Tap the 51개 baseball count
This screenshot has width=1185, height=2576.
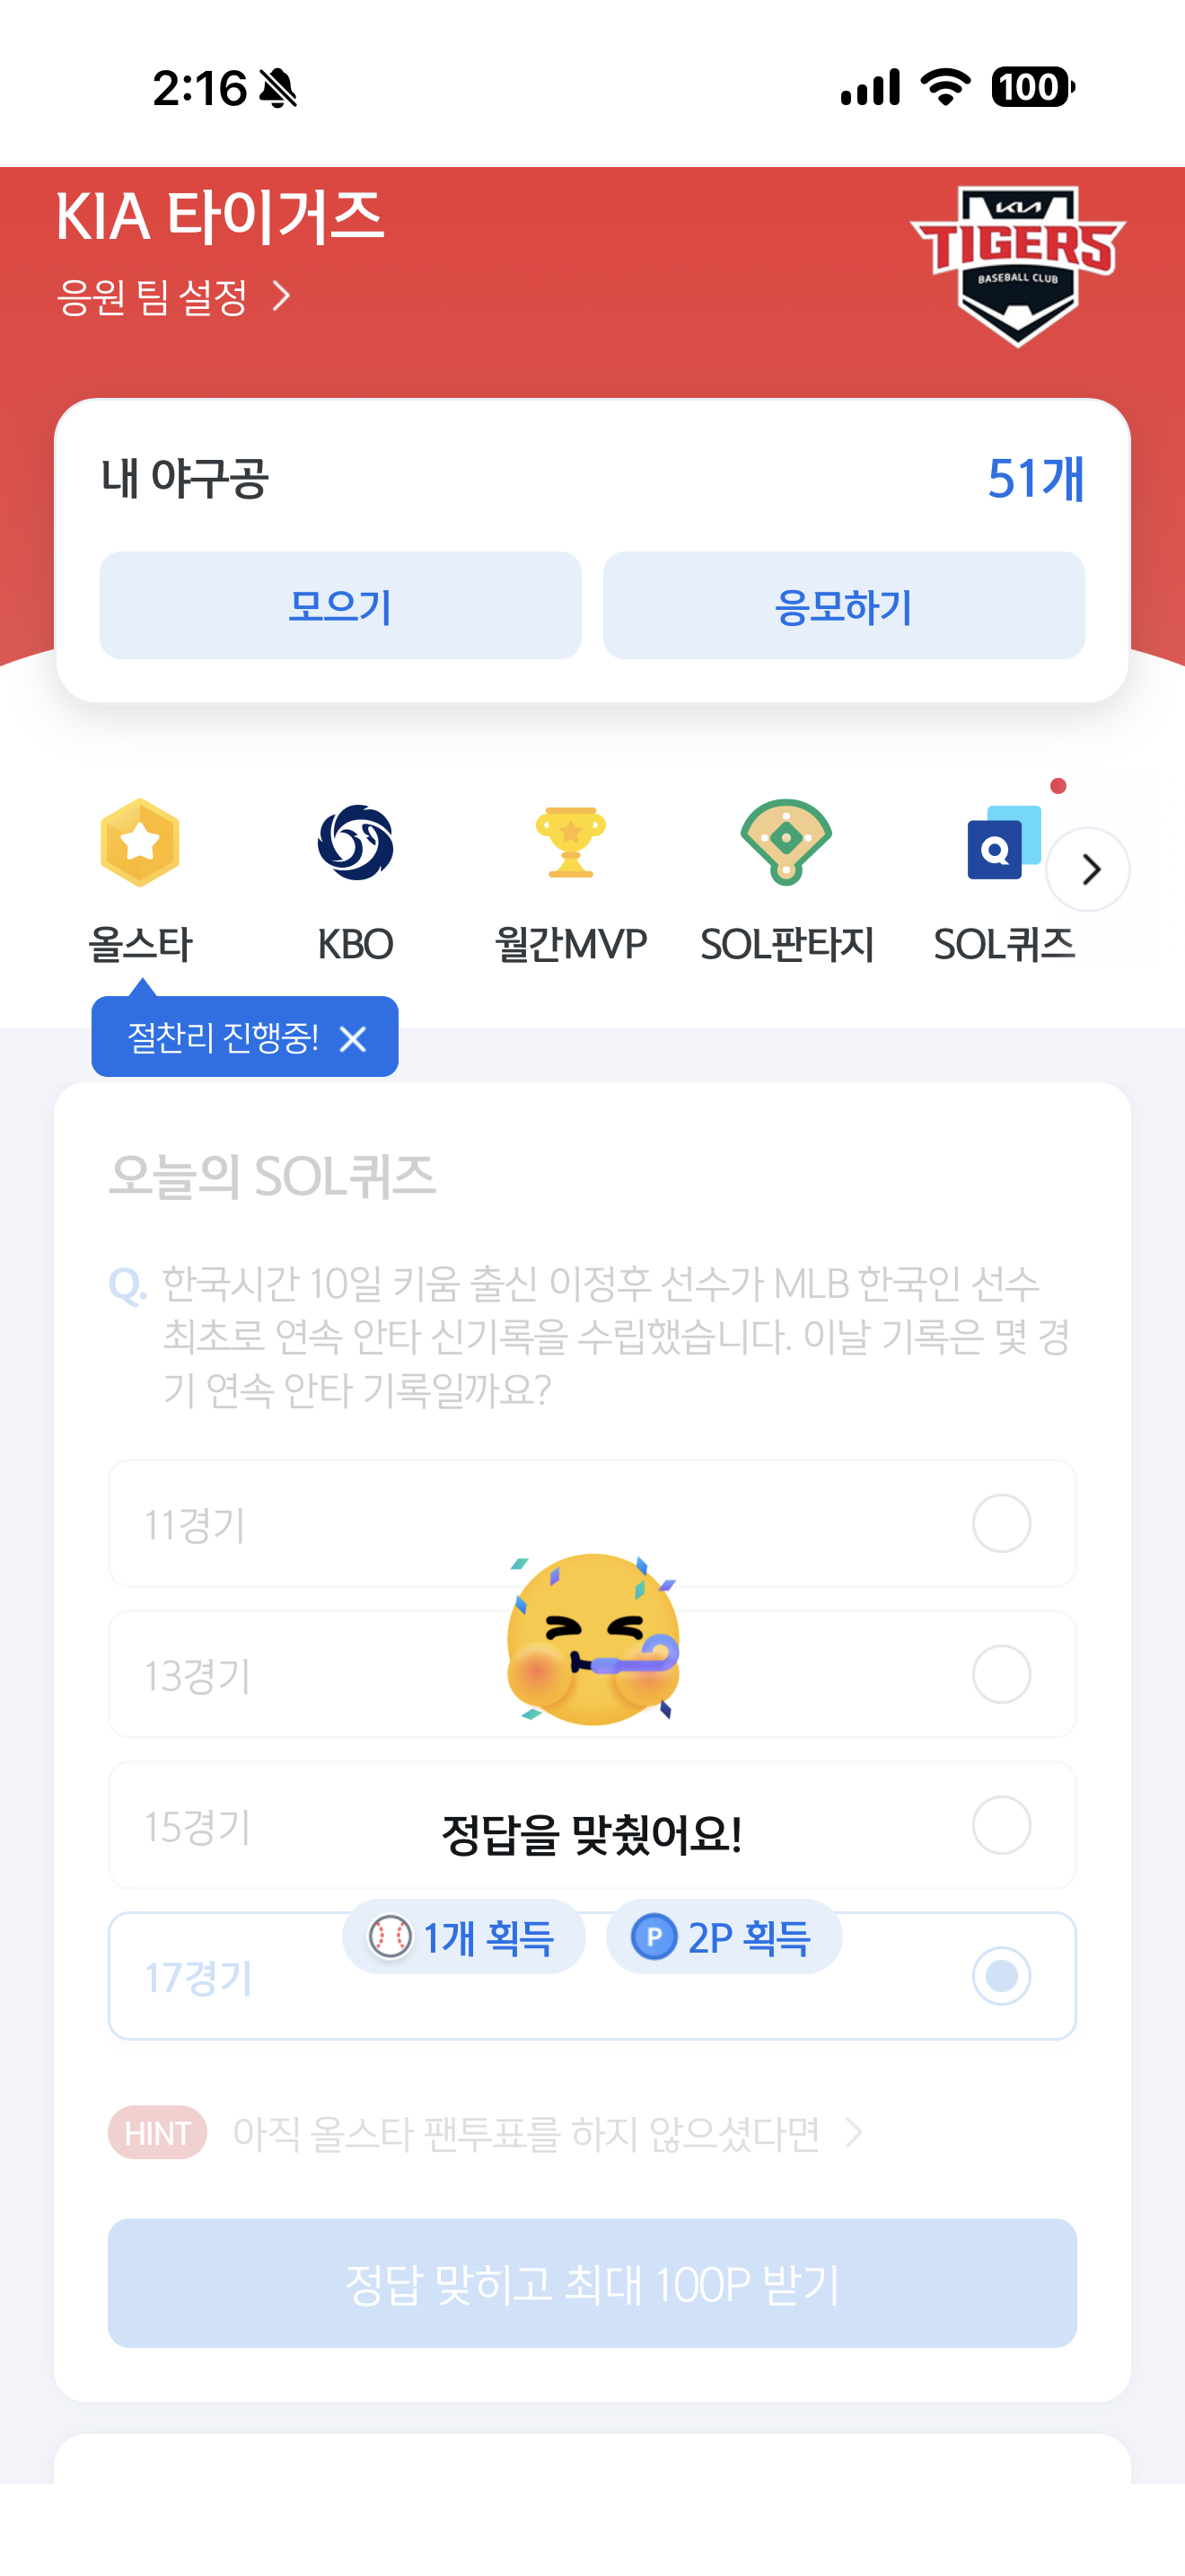1036,478
